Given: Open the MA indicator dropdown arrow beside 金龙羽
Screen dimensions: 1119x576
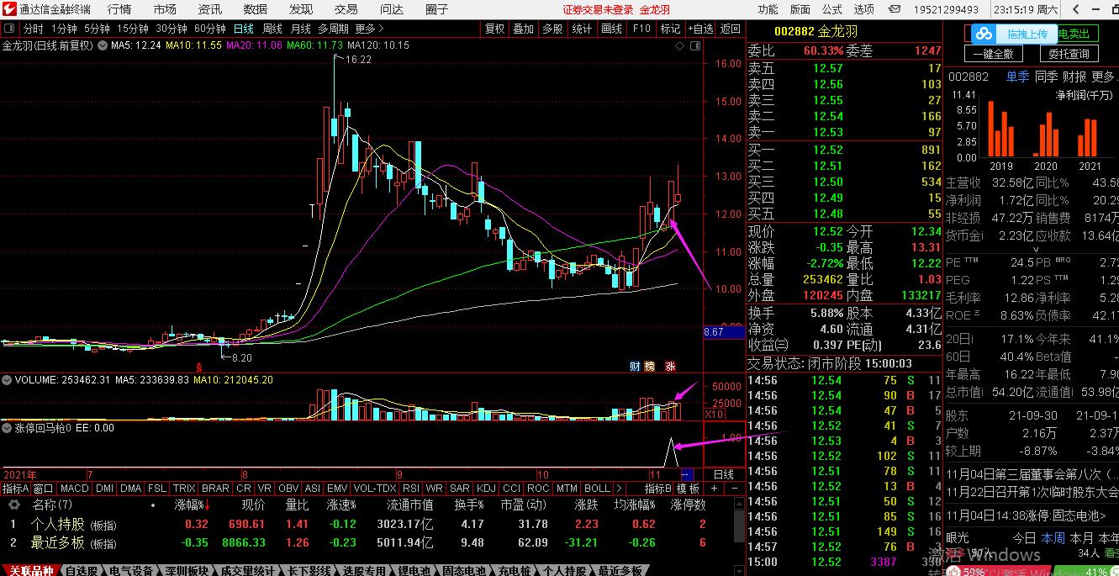Looking at the screenshot, I should 103,45.
